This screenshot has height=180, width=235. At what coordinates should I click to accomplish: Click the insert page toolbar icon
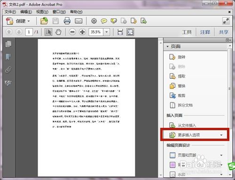(x=143, y=21)
